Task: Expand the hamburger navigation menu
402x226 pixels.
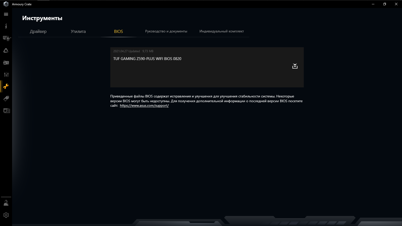Action: point(6,14)
